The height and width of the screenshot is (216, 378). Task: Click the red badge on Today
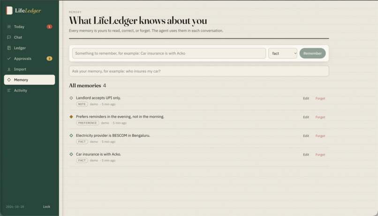tap(49, 27)
